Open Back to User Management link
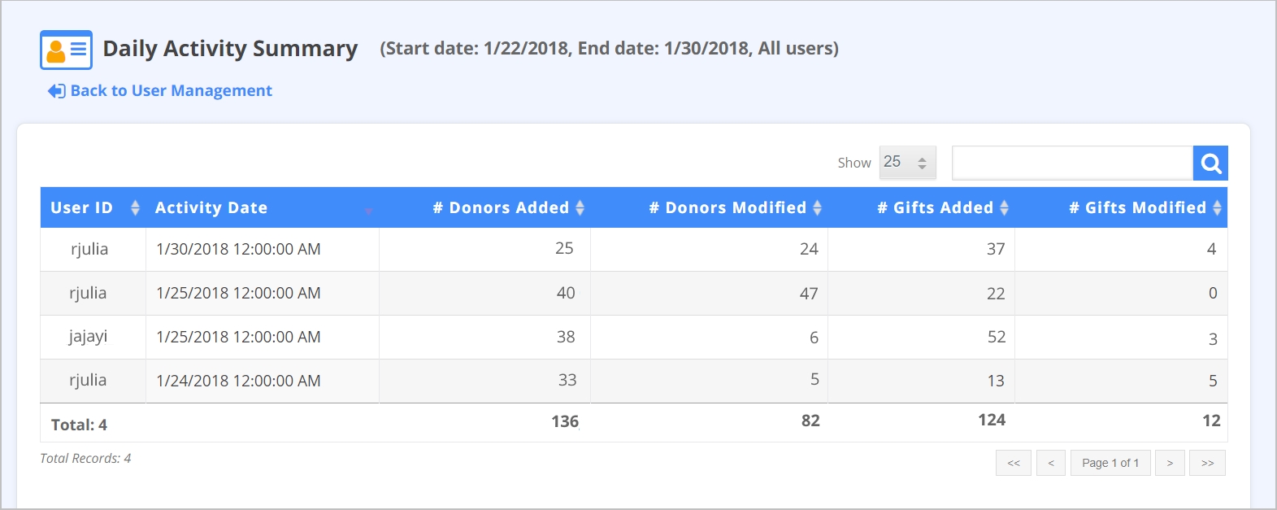The image size is (1277, 510). click(171, 91)
